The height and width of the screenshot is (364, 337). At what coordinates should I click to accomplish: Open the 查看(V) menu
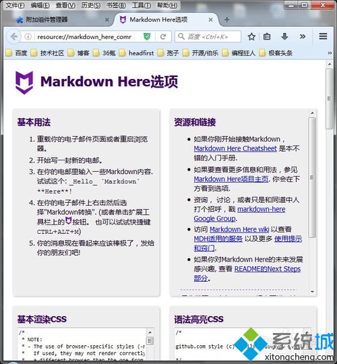coord(65,5)
